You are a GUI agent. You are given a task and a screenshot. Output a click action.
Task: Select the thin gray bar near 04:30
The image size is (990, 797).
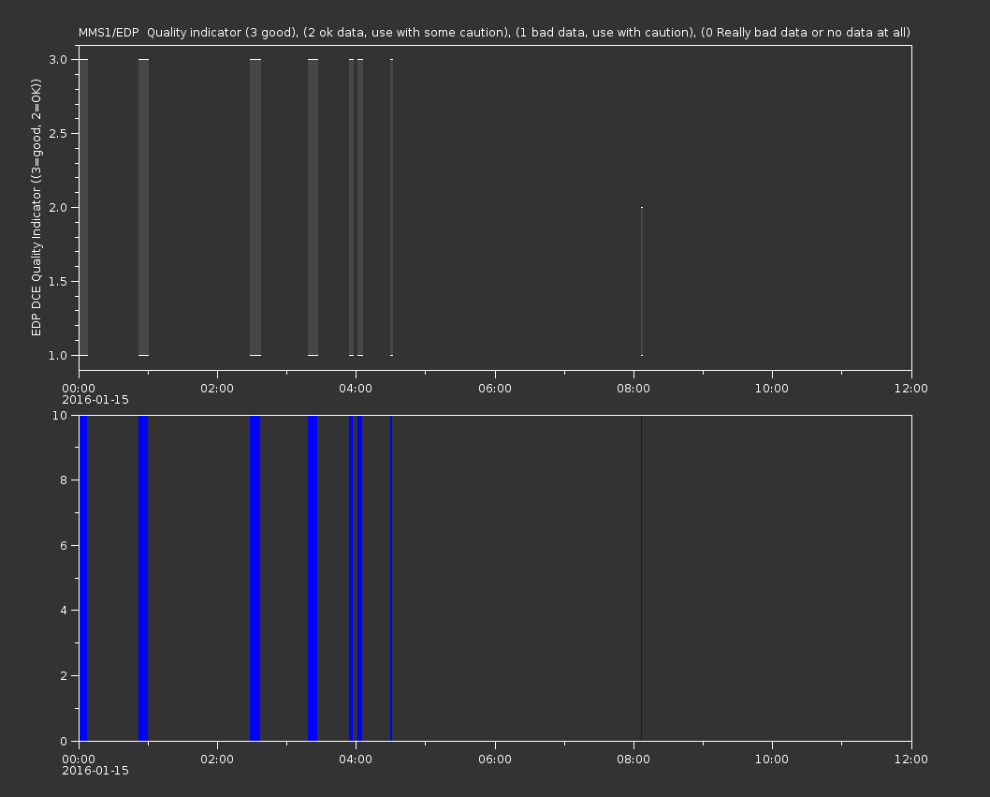click(391, 207)
